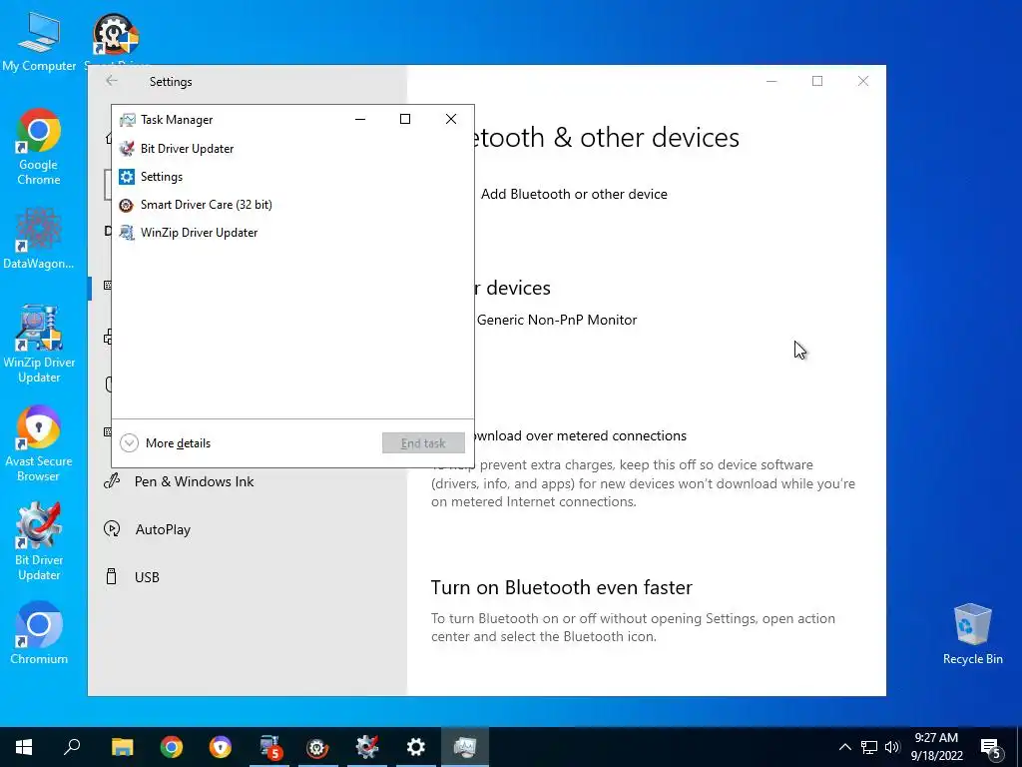This screenshot has height=767, width=1022.
Task: Close the Settings window
Action: tap(863, 81)
